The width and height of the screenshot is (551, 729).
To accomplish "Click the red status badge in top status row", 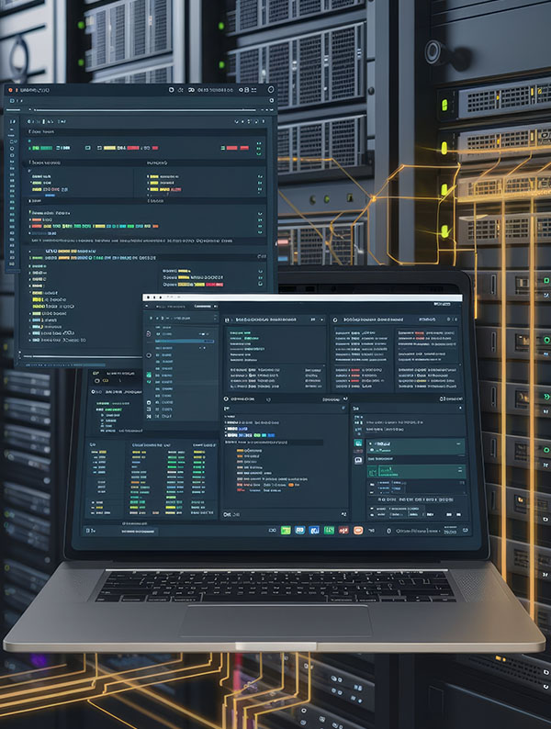I will click(x=132, y=148).
